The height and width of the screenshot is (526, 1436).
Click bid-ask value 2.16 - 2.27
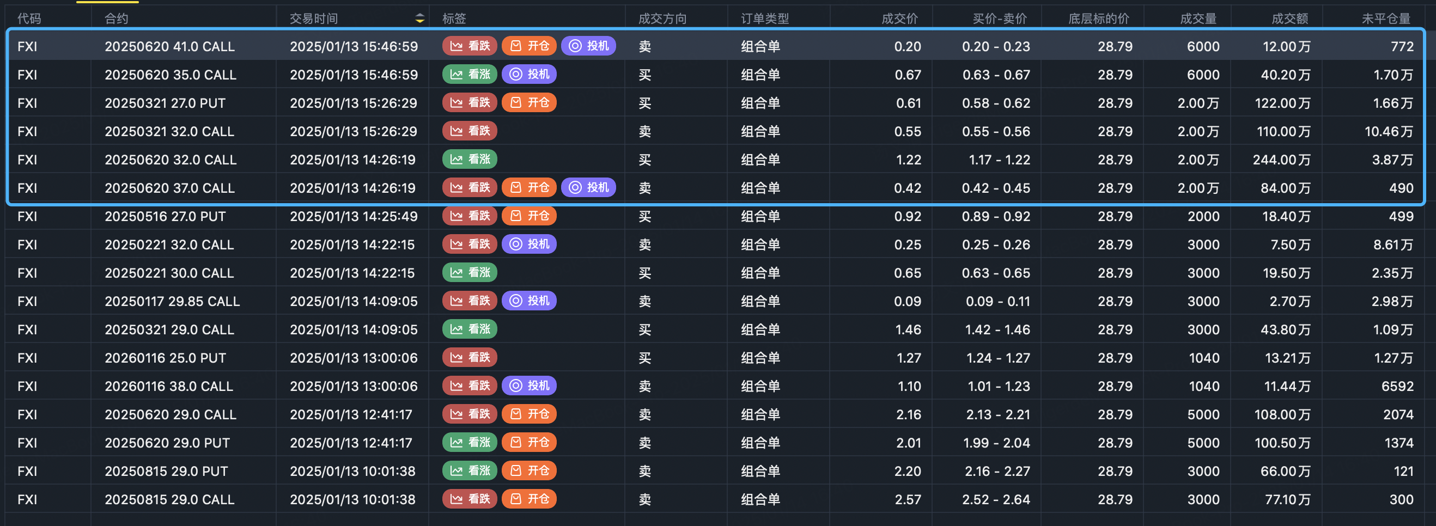997,472
